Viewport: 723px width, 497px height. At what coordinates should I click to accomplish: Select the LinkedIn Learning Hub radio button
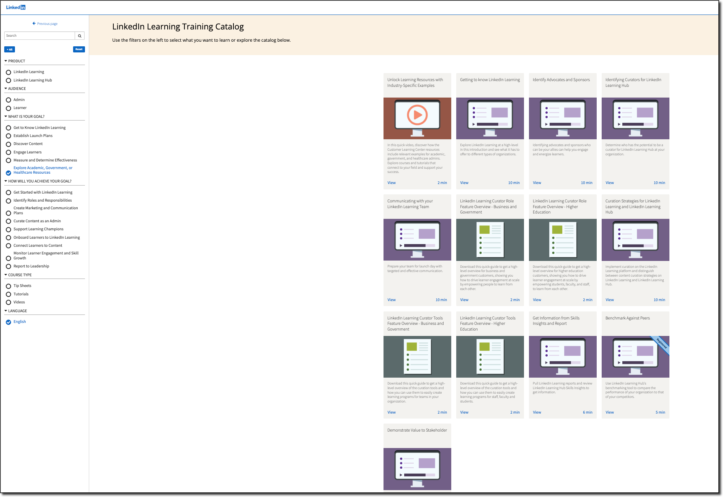8,80
